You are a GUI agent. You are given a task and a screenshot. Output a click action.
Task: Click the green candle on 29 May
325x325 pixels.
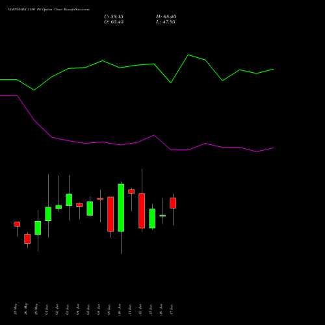point(38,227)
